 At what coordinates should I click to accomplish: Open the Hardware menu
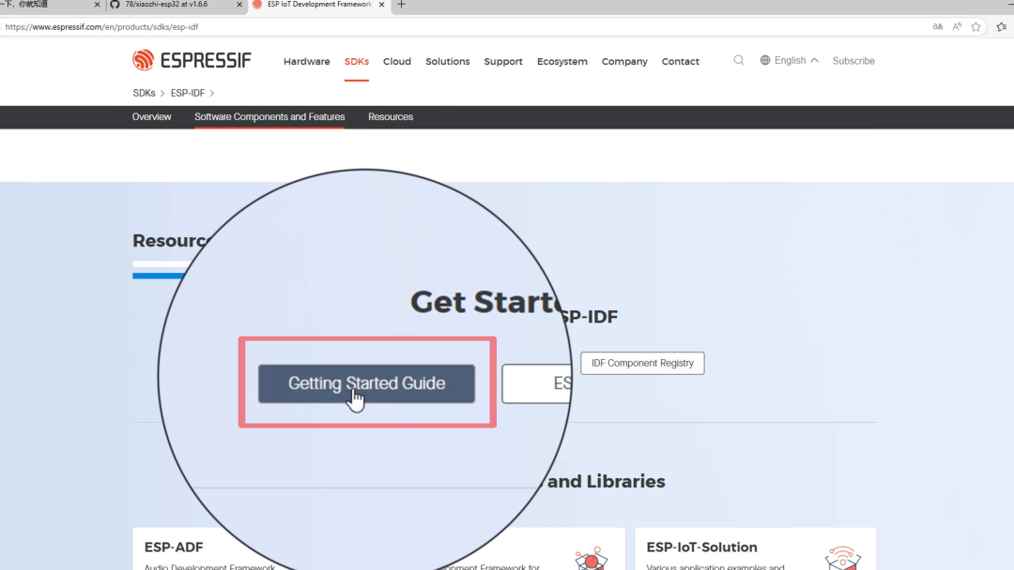coord(306,61)
